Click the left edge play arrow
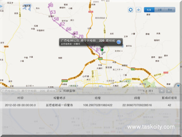 1,6
